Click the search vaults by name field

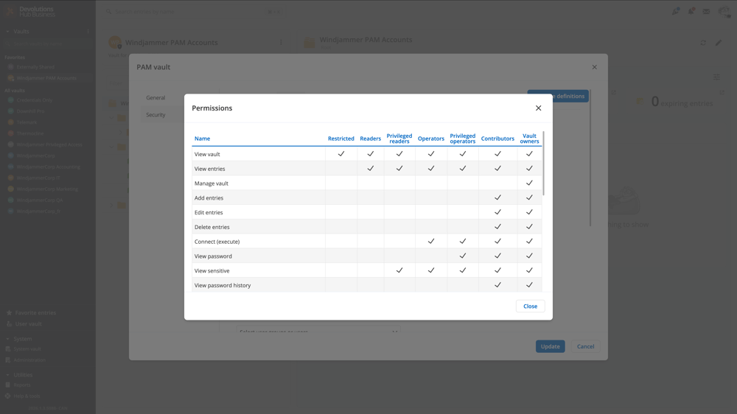coord(47,43)
